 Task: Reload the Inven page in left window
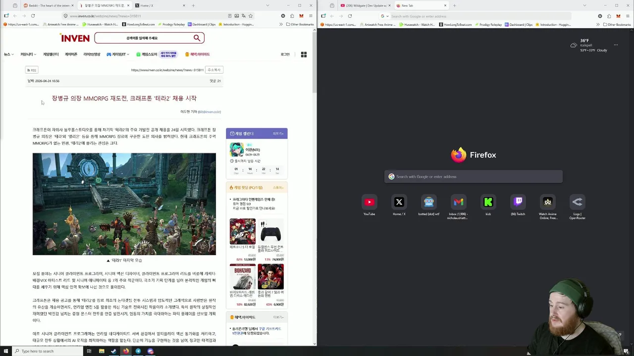[33, 16]
